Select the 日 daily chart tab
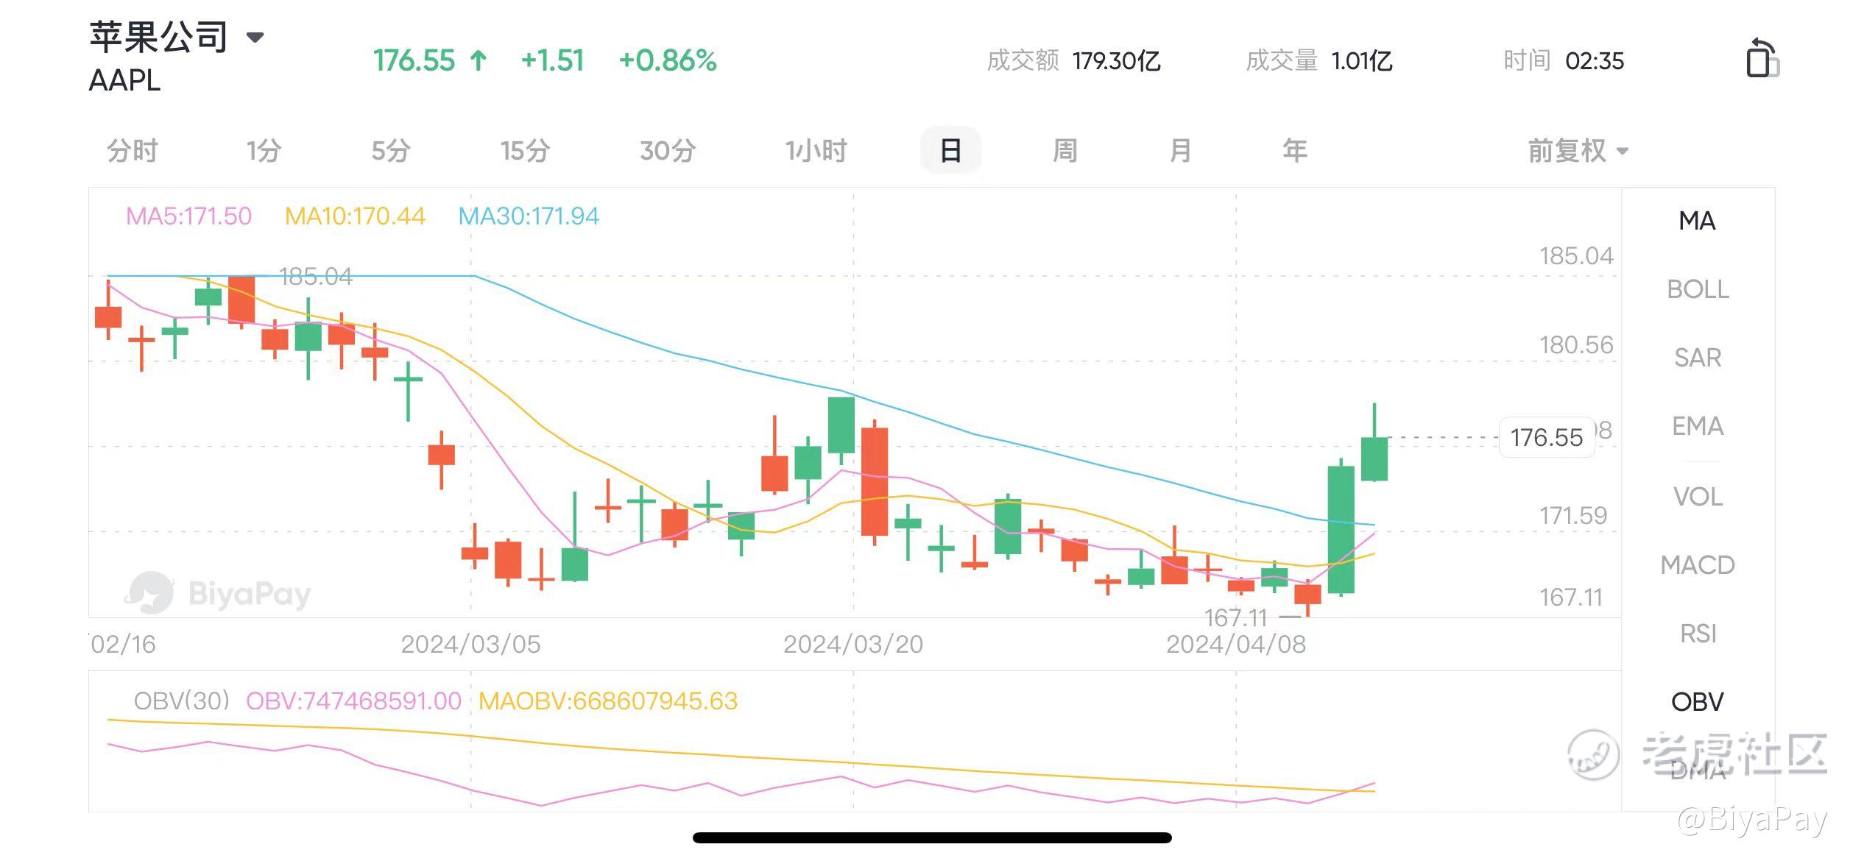1864x861 pixels. point(950,151)
